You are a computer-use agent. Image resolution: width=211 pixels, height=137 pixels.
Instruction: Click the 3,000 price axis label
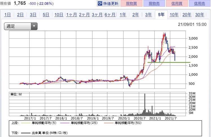click(193, 38)
